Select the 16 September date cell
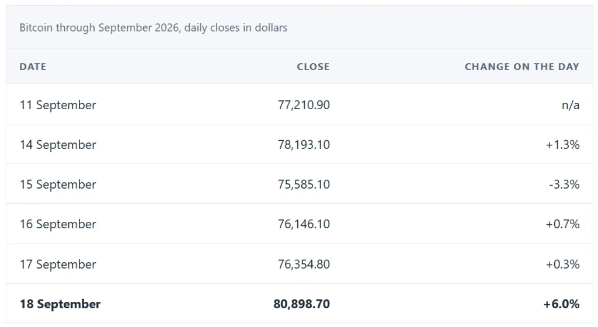Screen dimensions: 598x327 point(58,224)
